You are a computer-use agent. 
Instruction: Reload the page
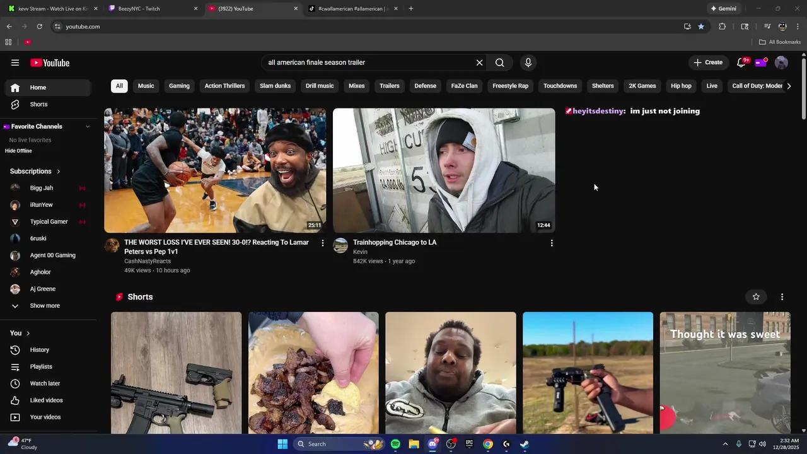(39, 26)
